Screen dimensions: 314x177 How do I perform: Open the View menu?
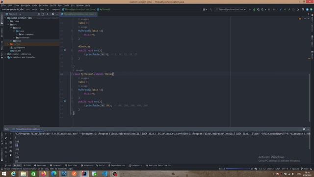tap(17, 5)
